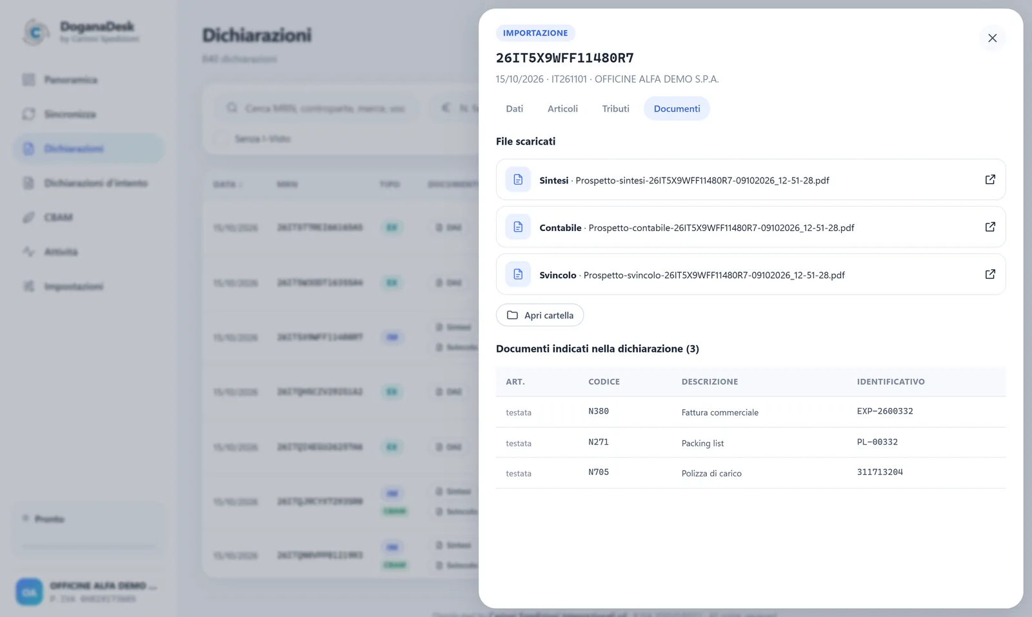The height and width of the screenshot is (617, 1032).
Task: Click the IDENTIFICATIVO column header
Action: point(891,381)
